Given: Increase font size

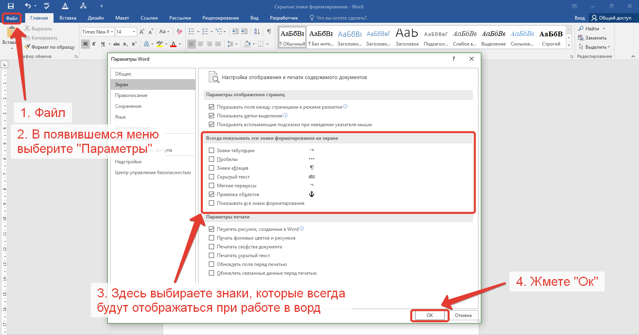Looking at the screenshot, I should (142, 32).
